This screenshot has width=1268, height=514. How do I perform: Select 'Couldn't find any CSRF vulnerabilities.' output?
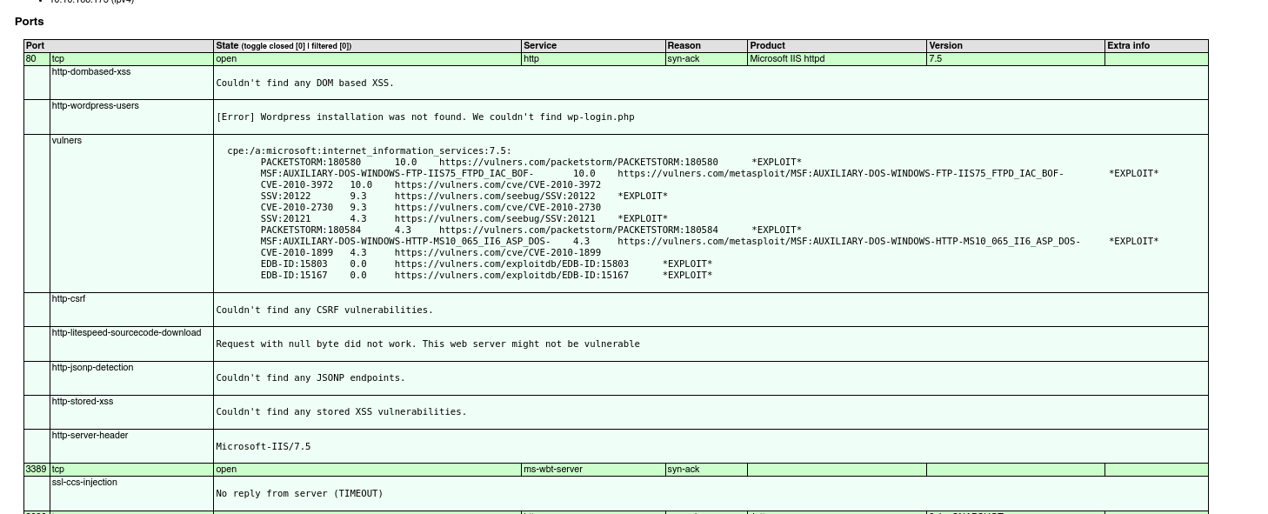(324, 310)
